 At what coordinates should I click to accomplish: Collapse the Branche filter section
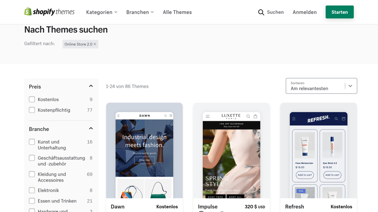(91, 128)
